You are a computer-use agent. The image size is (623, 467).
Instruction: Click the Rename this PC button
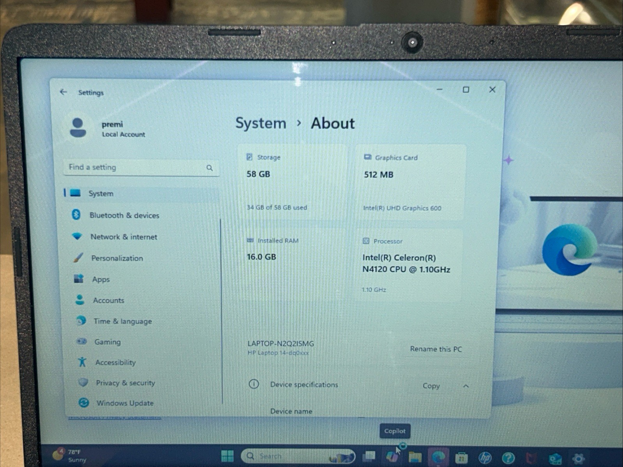click(436, 349)
